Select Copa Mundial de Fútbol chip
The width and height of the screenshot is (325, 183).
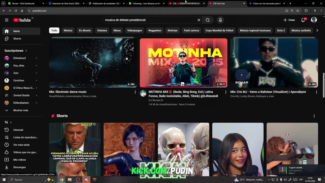pyautogui.click(x=219, y=30)
